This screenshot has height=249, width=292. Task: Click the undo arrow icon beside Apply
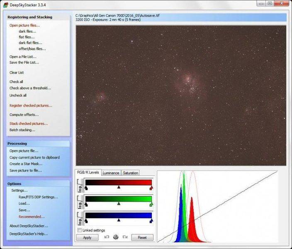click(x=107, y=237)
